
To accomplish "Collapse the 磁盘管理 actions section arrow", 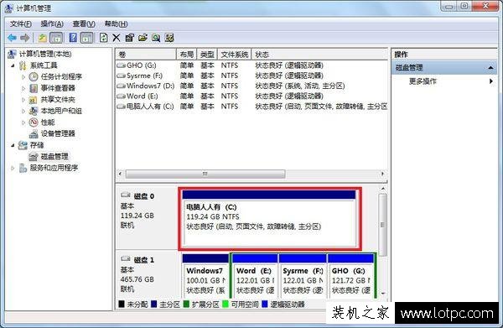I will (x=490, y=68).
